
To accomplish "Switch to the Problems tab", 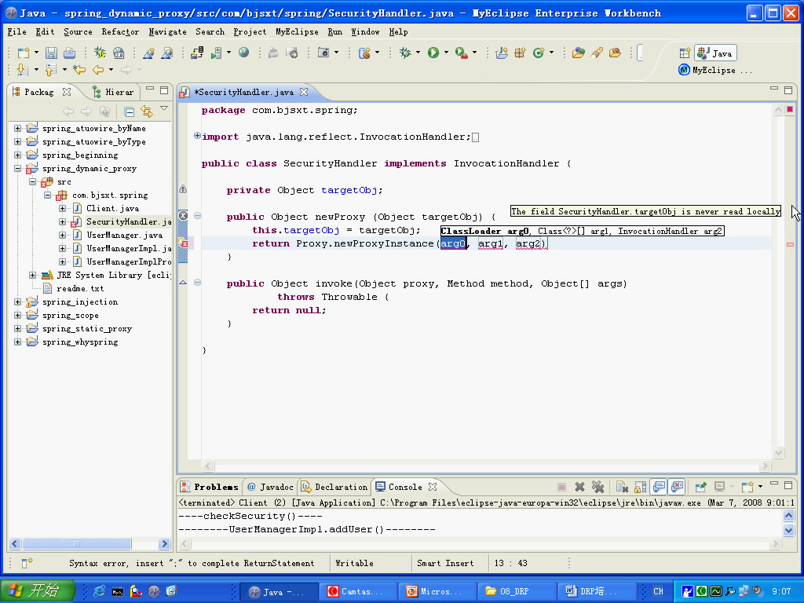I will 214,487.
